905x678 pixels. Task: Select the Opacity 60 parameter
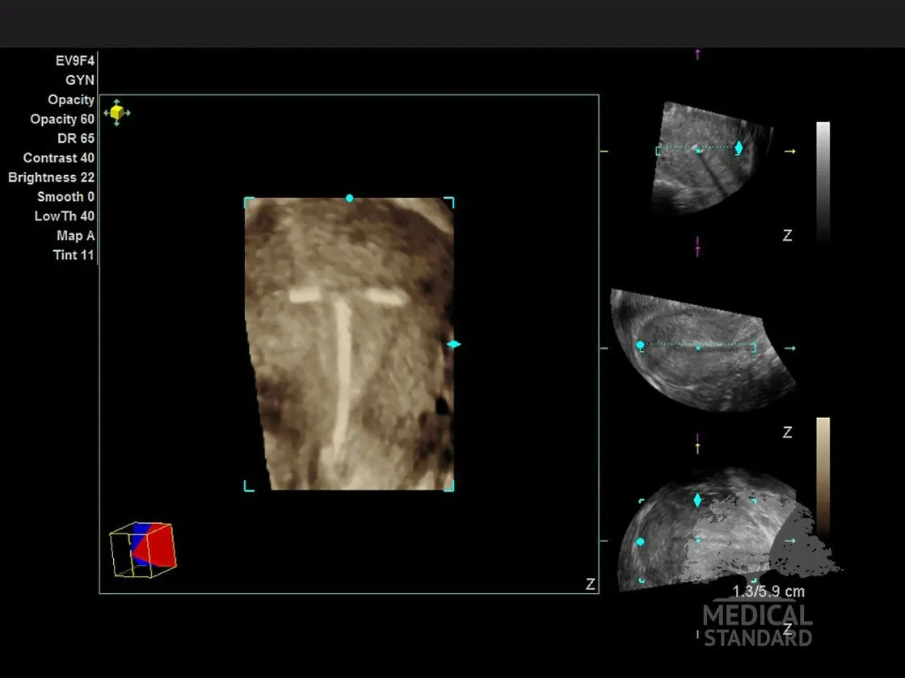coord(62,119)
